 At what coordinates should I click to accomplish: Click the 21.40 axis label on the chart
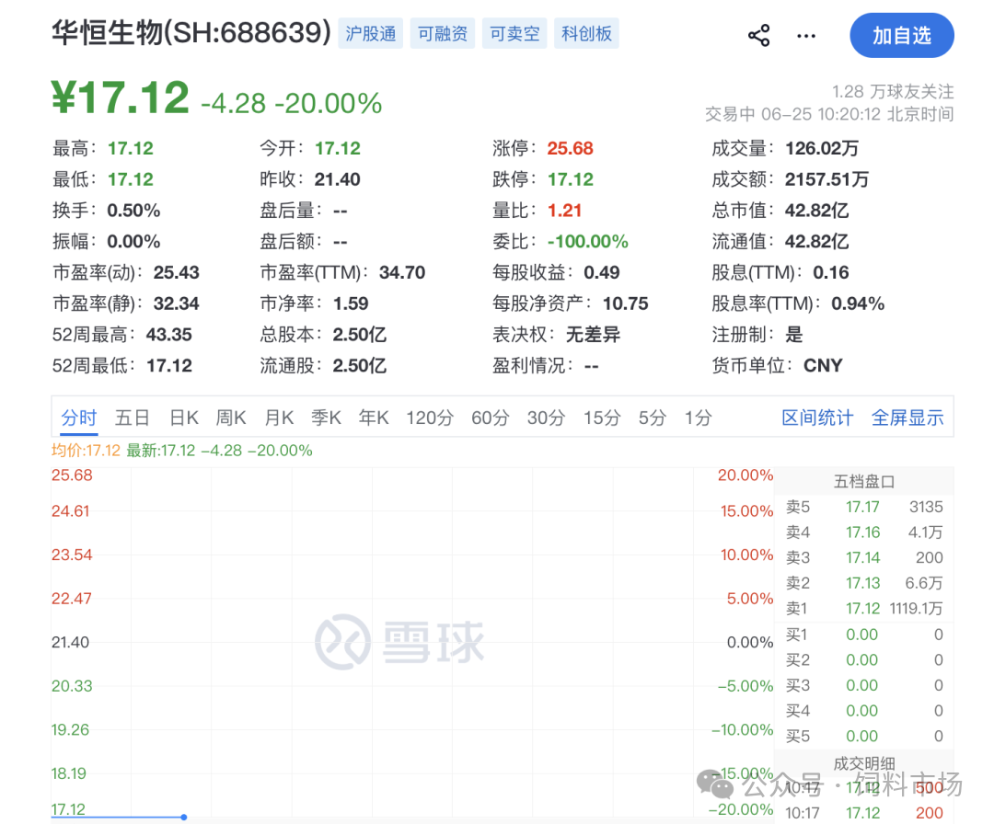pos(70,642)
